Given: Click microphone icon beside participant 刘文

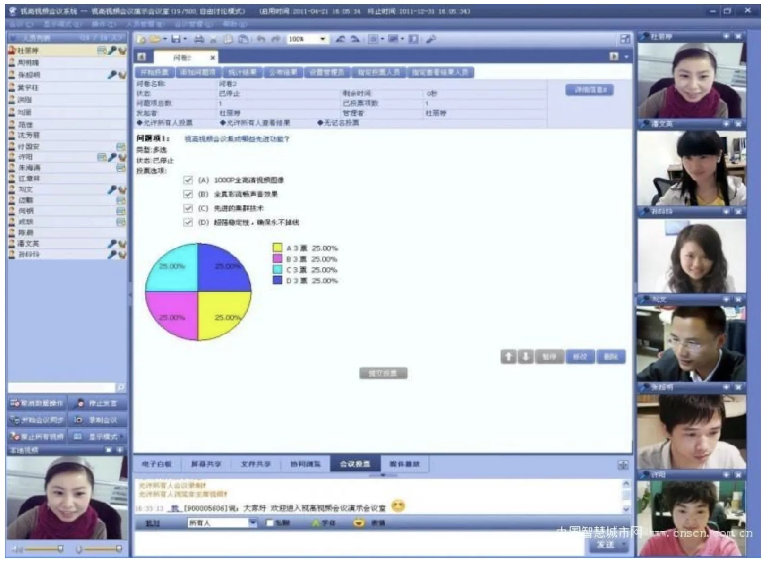Looking at the screenshot, I should (111, 189).
